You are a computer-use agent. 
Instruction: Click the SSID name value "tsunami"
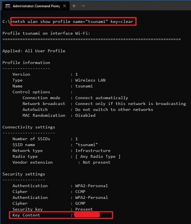tap(87, 145)
